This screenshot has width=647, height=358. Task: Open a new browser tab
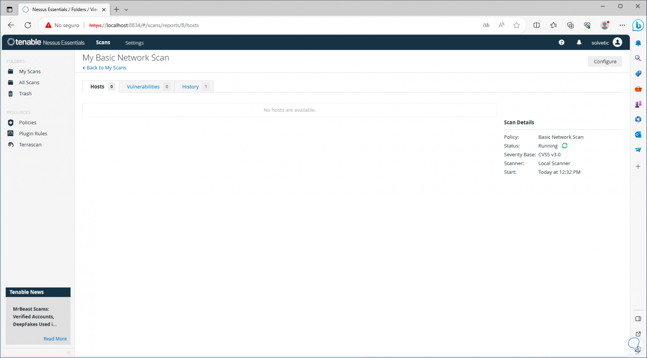(116, 9)
